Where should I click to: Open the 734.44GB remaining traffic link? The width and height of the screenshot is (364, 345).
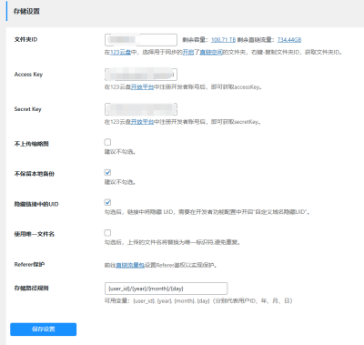289,40
